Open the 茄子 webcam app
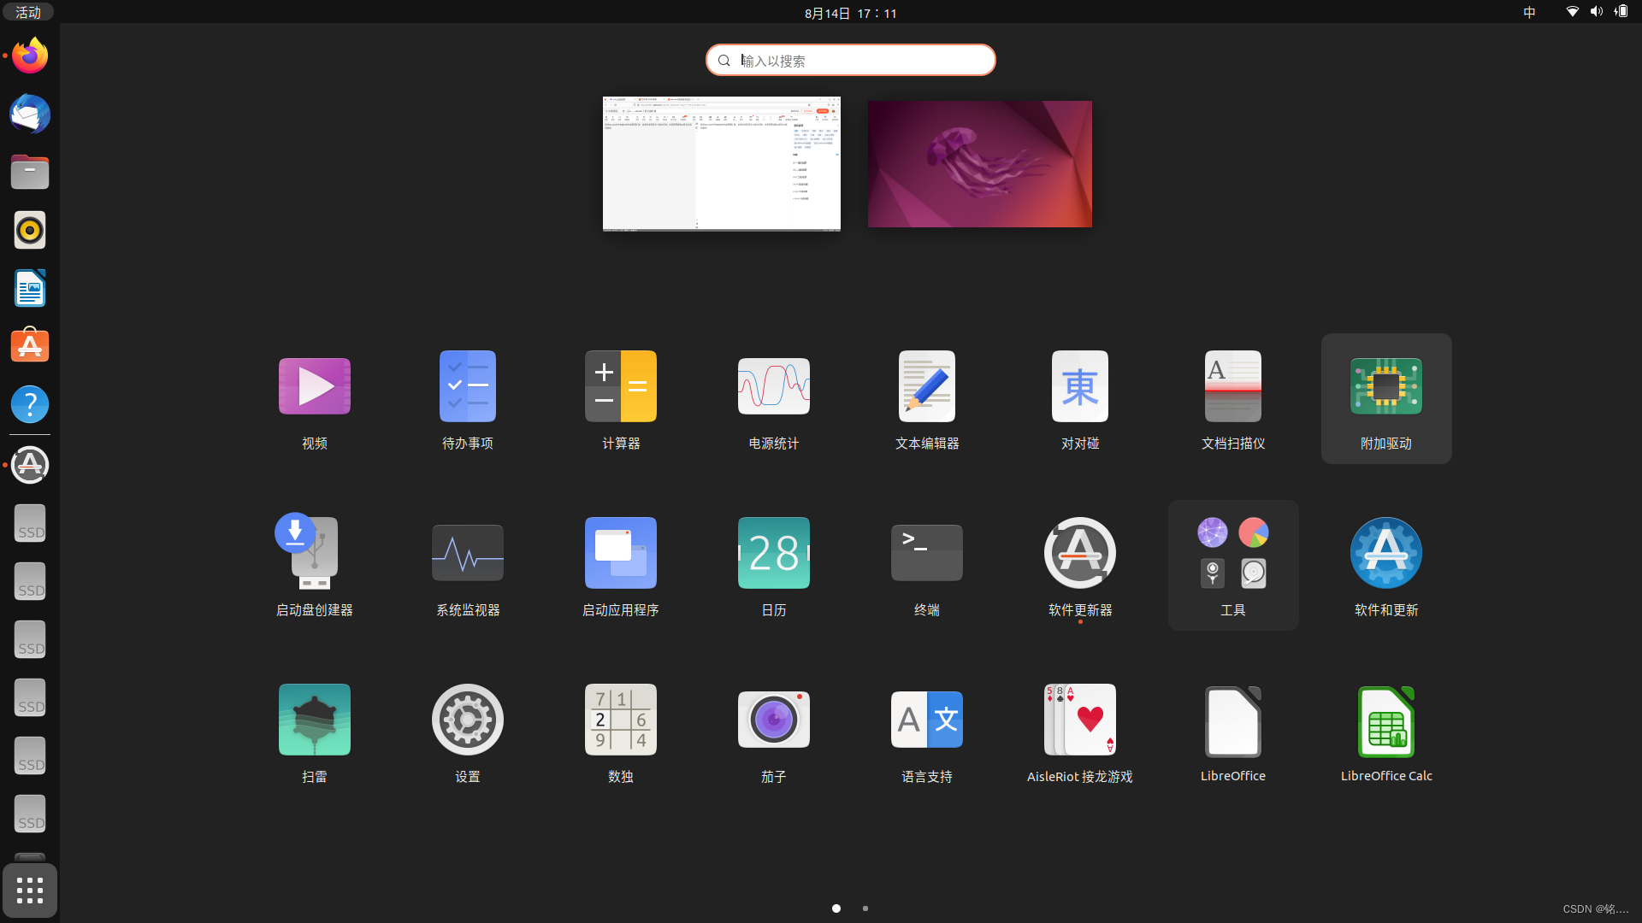Image resolution: width=1642 pixels, height=923 pixels. [x=773, y=720]
